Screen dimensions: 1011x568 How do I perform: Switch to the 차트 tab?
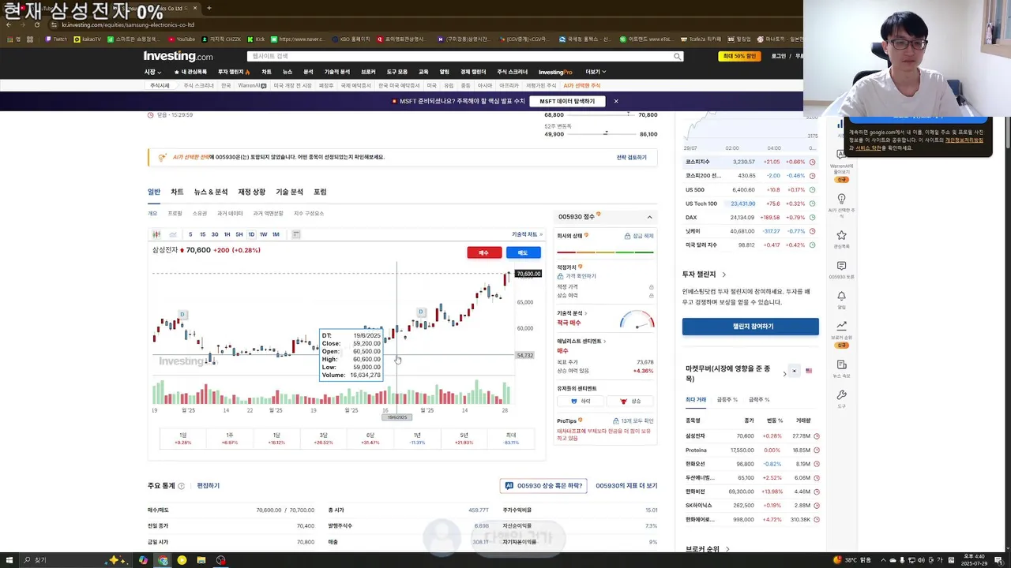(177, 192)
